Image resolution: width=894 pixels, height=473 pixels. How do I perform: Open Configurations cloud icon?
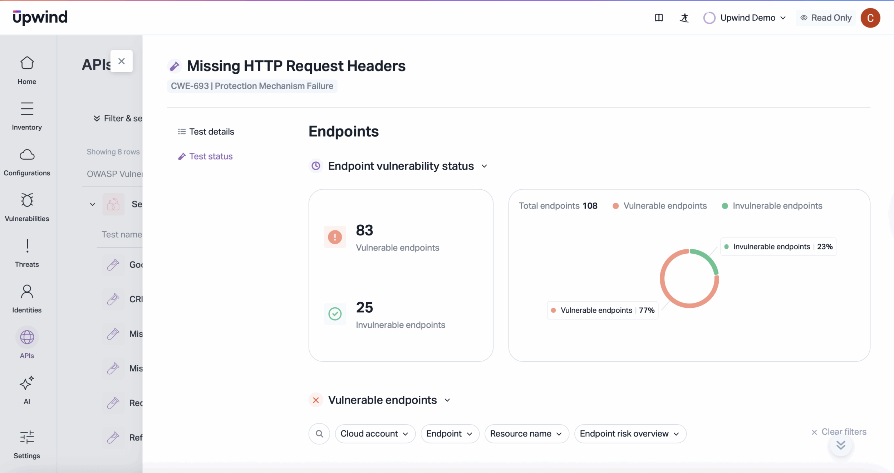click(27, 155)
